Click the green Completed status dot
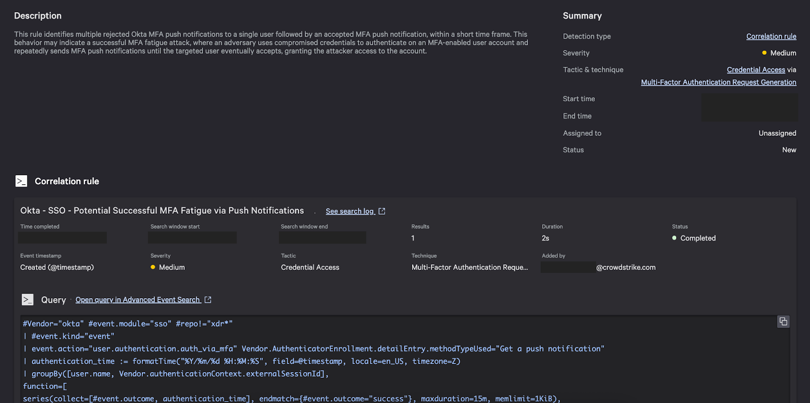810x403 pixels. pos(674,238)
